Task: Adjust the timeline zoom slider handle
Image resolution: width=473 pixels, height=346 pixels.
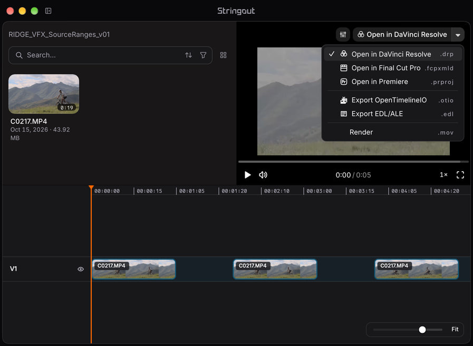Action: pyautogui.click(x=422, y=330)
